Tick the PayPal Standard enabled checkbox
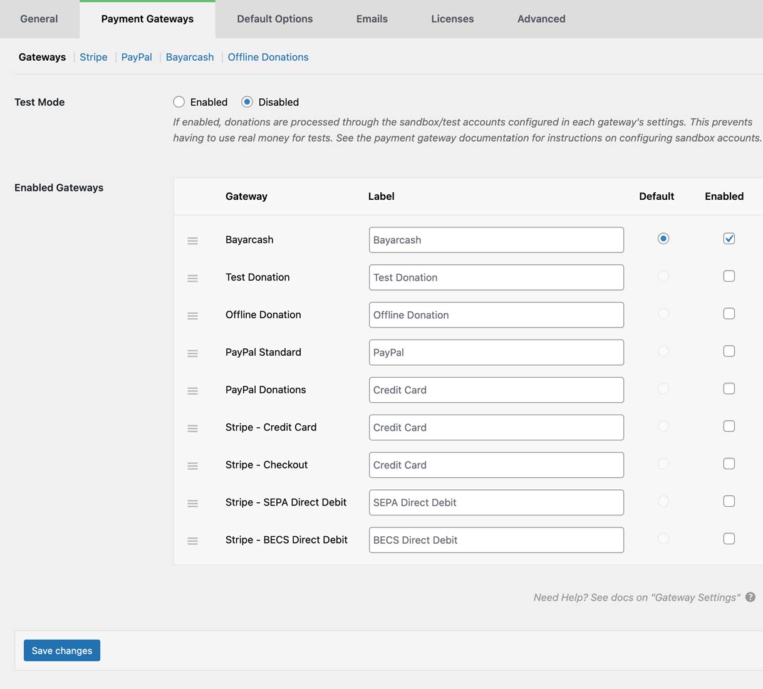Screen dimensions: 763x689 point(729,351)
